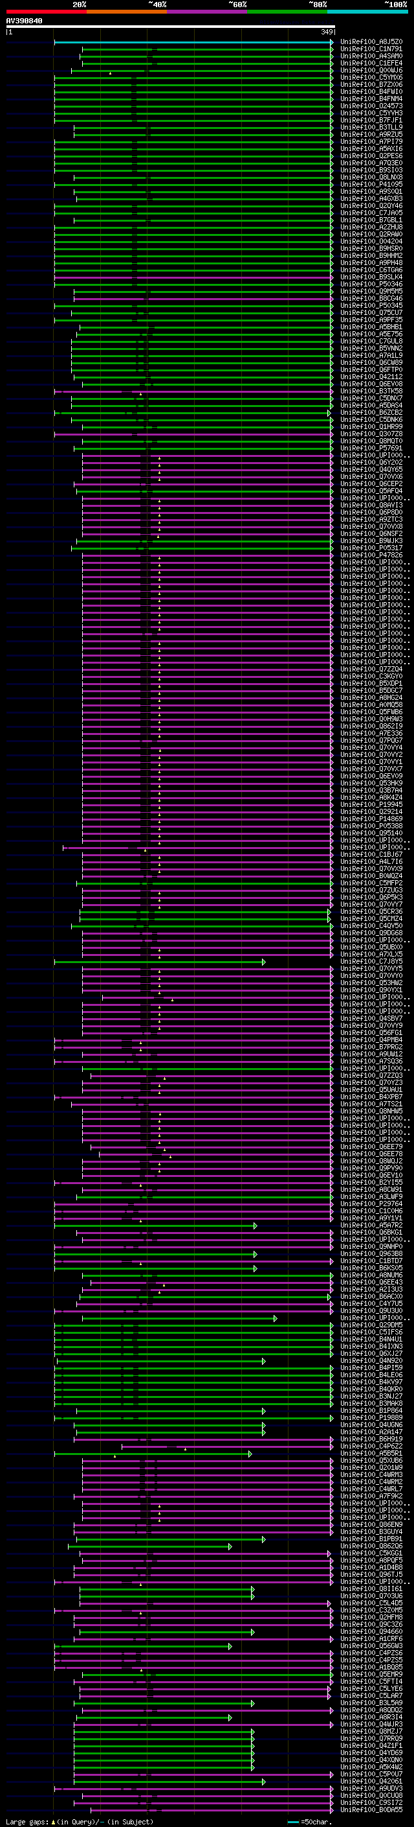The width and height of the screenshot is (414, 1827).
Task: Select hit label UniRef100_O04204
Action: click(371, 242)
